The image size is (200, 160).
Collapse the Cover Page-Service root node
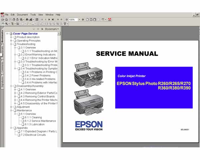pos(7,34)
